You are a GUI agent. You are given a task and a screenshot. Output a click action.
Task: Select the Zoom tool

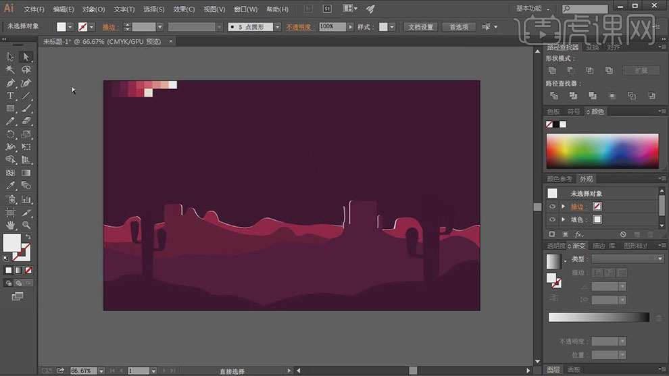[x=26, y=225]
